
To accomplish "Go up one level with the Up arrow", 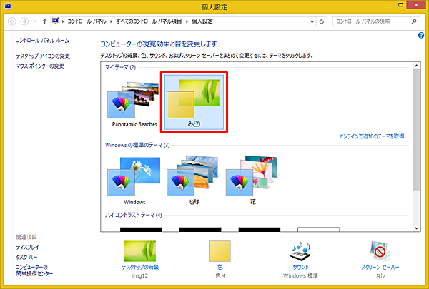I will tap(44, 21).
